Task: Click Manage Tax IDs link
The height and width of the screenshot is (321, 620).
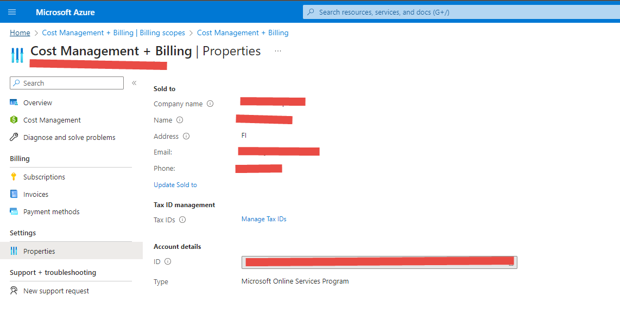Action: [x=264, y=219]
